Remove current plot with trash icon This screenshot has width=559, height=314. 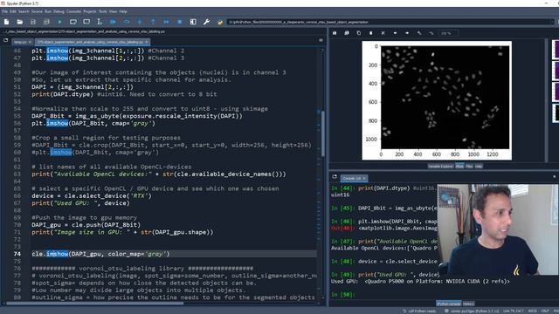(x=370, y=33)
